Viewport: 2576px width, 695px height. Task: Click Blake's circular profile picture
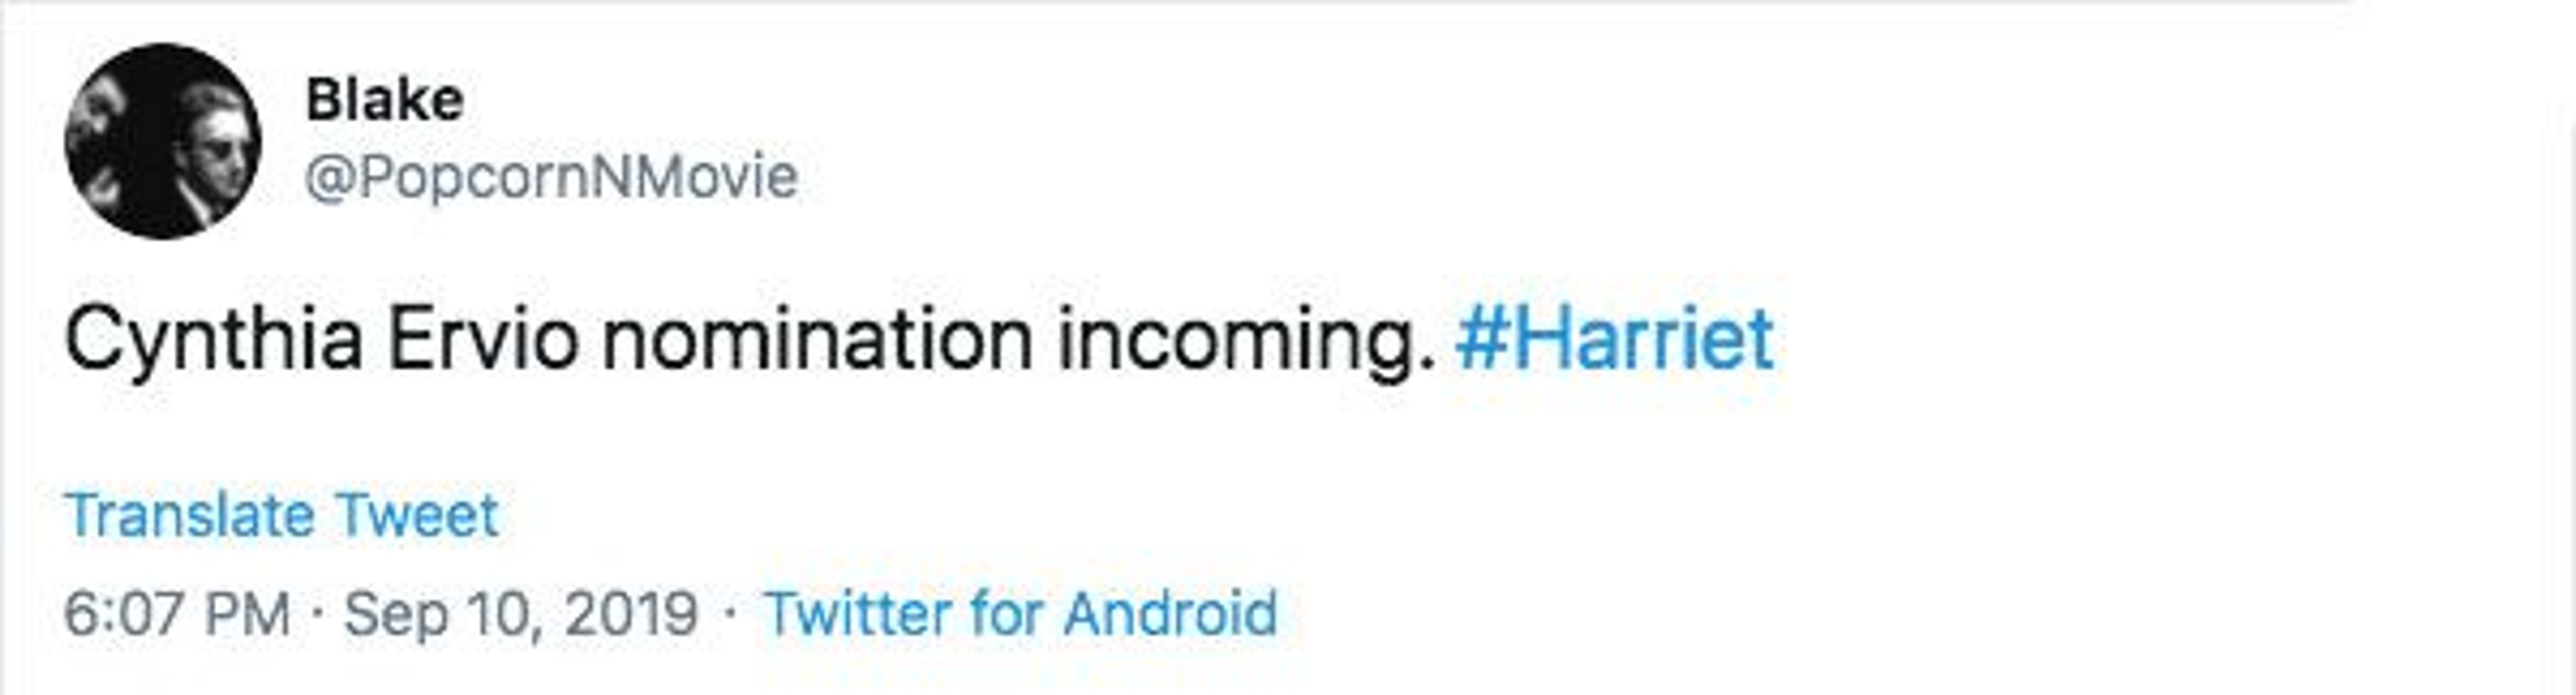click(x=163, y=141)
